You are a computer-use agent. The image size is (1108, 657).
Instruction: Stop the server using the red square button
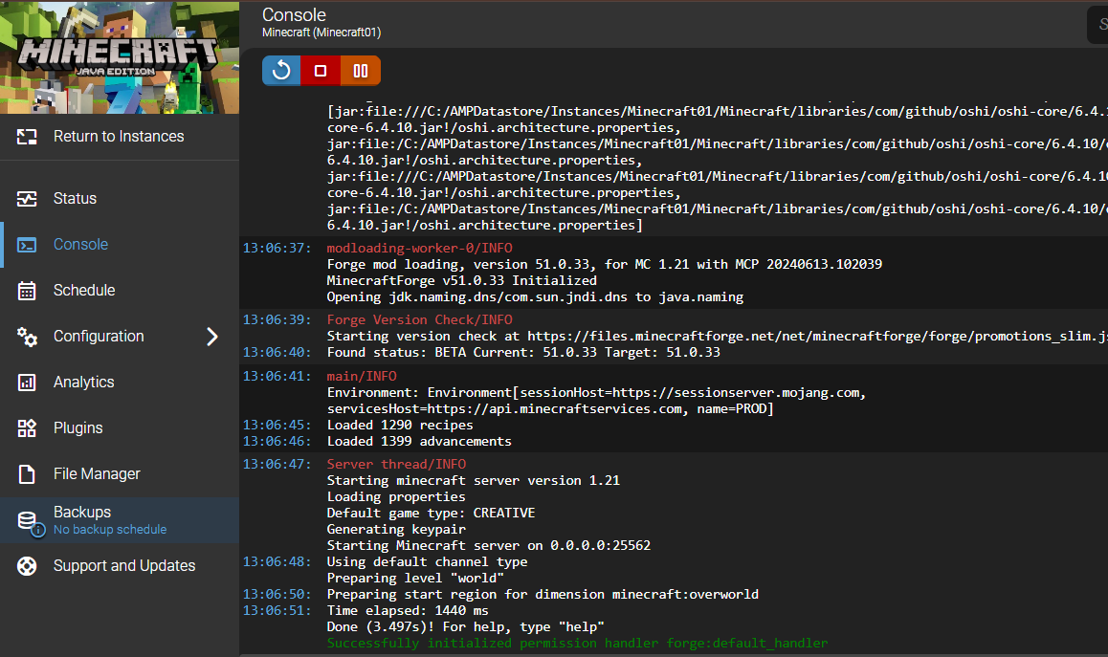coord(321,70)
